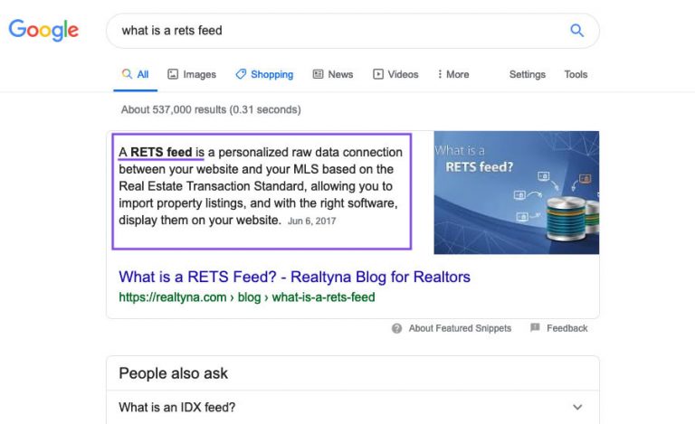Viewport: 695px width, 424px height.
Task: Click the Google logo
Action: coord(43,30)
